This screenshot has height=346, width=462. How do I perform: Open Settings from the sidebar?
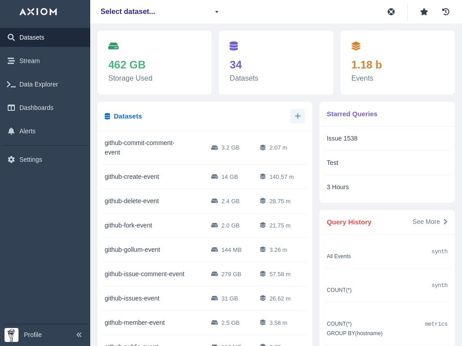point(30,159)
